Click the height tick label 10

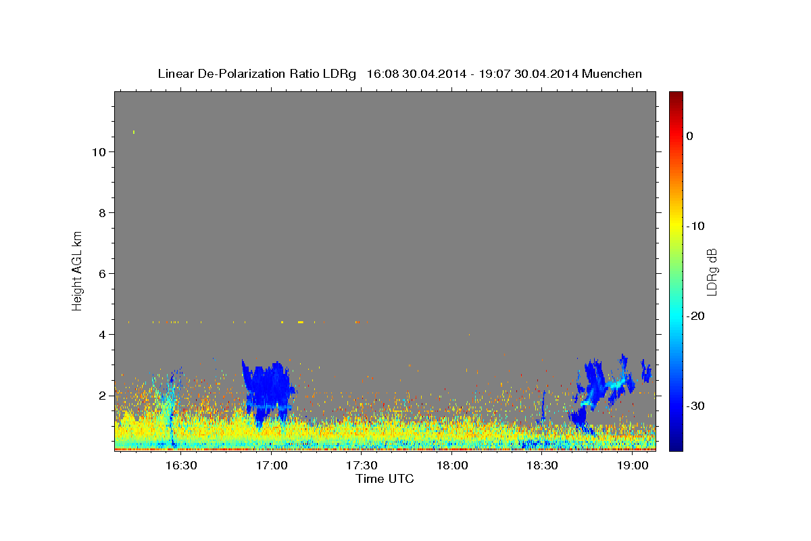98,152
